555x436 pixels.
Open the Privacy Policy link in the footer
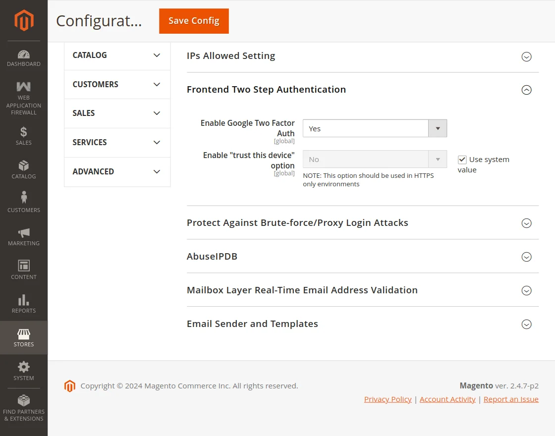388,399
